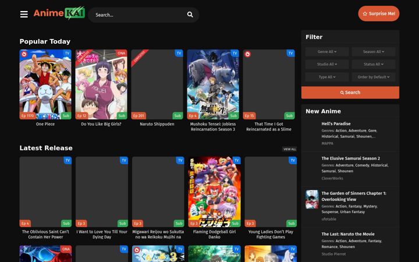419x262 pixels.
Task: Click the Ep 15 badge on Slime poster
Action: click(249, 116)
